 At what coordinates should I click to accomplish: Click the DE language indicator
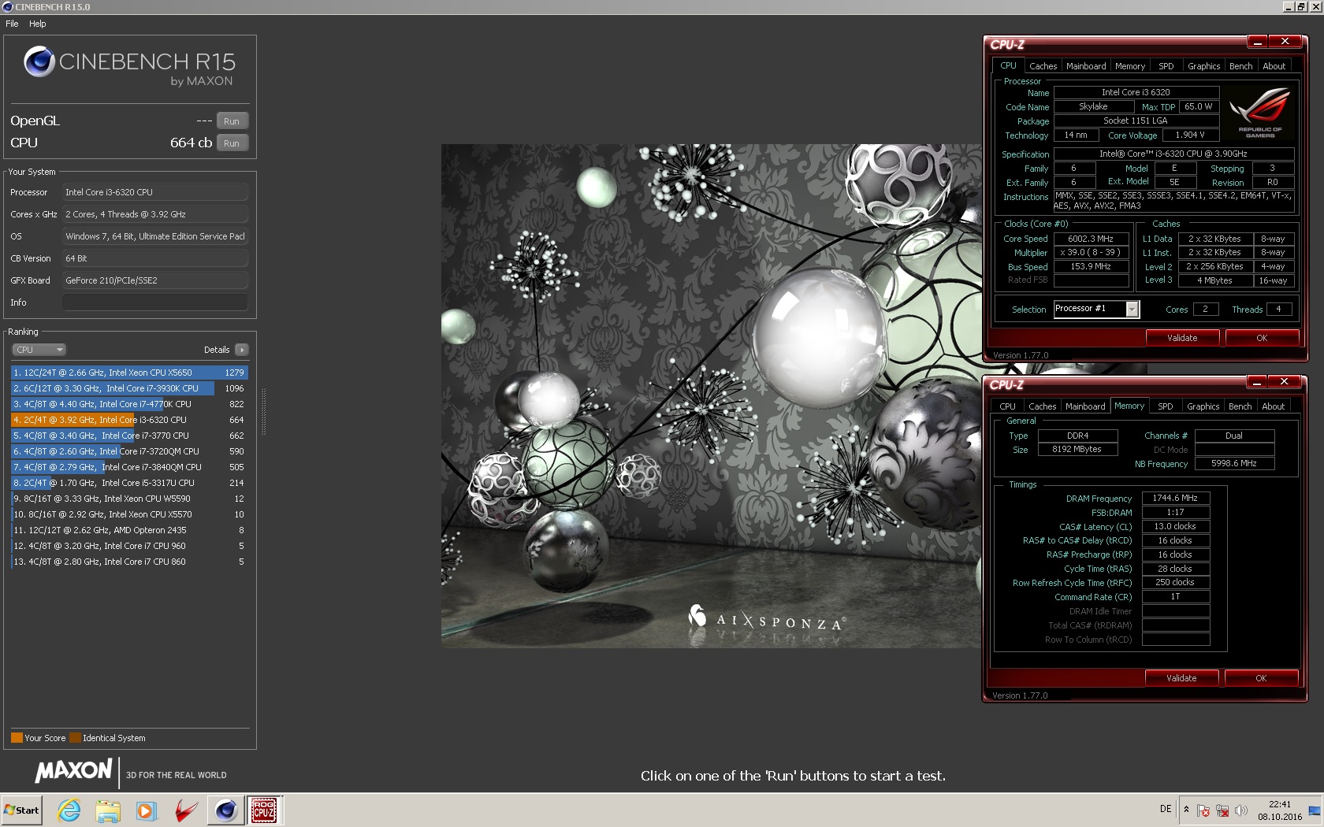click(x=1166, y=810)
